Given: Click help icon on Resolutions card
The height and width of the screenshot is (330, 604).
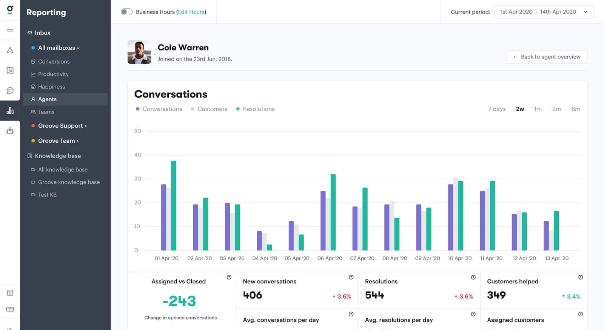Looking at the screenshot, I should (473, 277).
